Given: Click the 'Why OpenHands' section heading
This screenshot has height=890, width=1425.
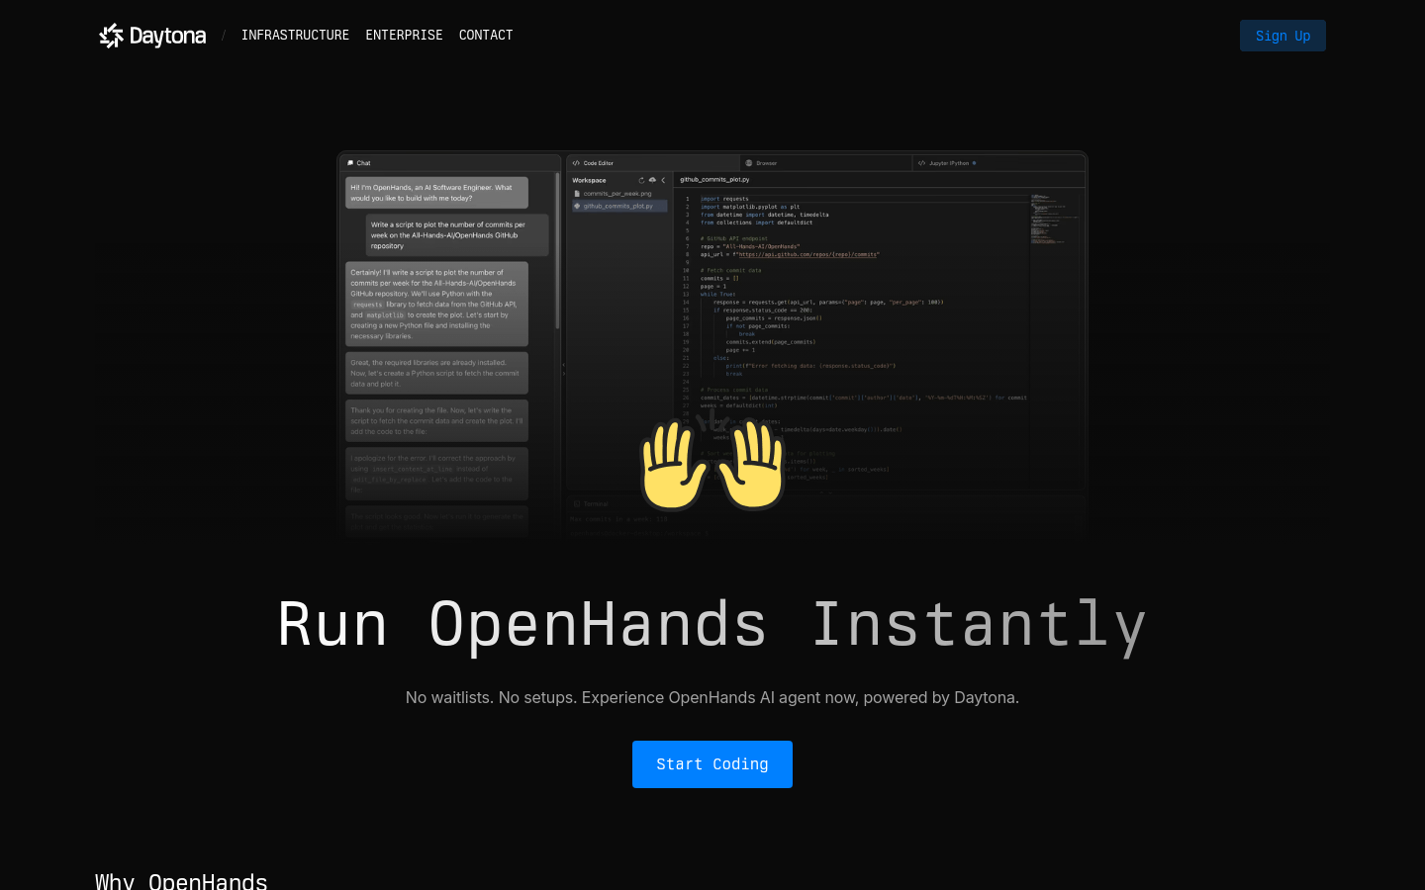Looking at the screenshot, I should 181,880.
